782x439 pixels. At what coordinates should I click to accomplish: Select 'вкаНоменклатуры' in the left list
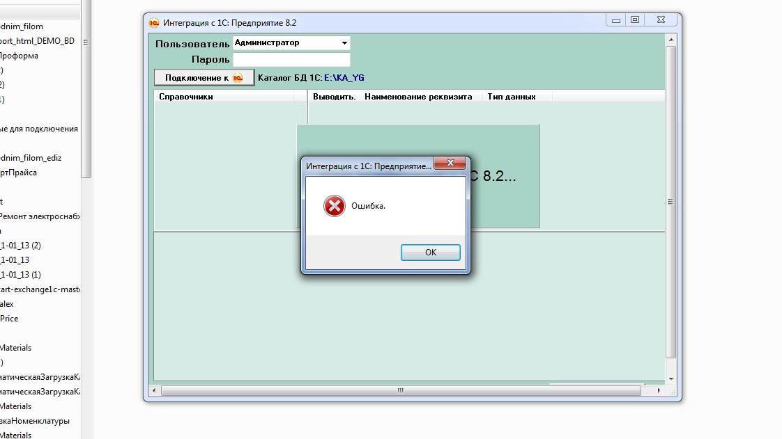tap(35, 421)
